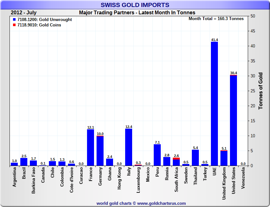Click the Italy bar labeled 12.4
Screen dimensions: 270x207
tap(129, 147)
